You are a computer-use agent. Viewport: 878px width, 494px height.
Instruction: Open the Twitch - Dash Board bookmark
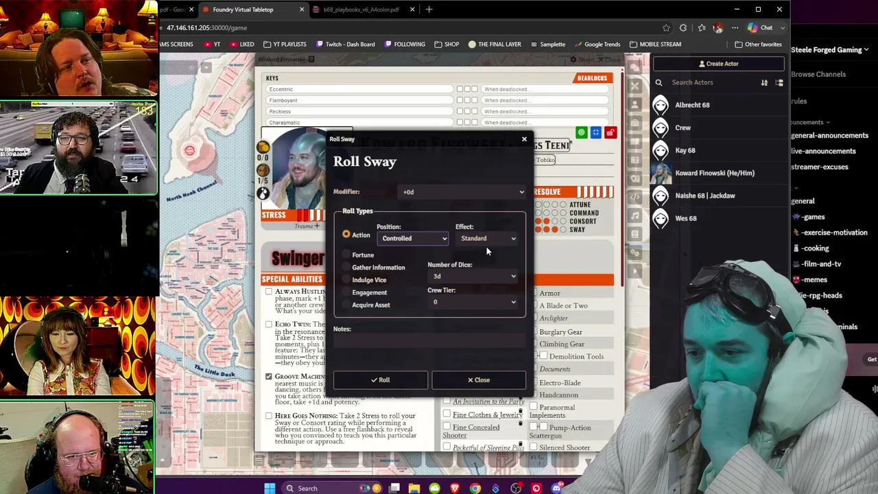[346, 45]
